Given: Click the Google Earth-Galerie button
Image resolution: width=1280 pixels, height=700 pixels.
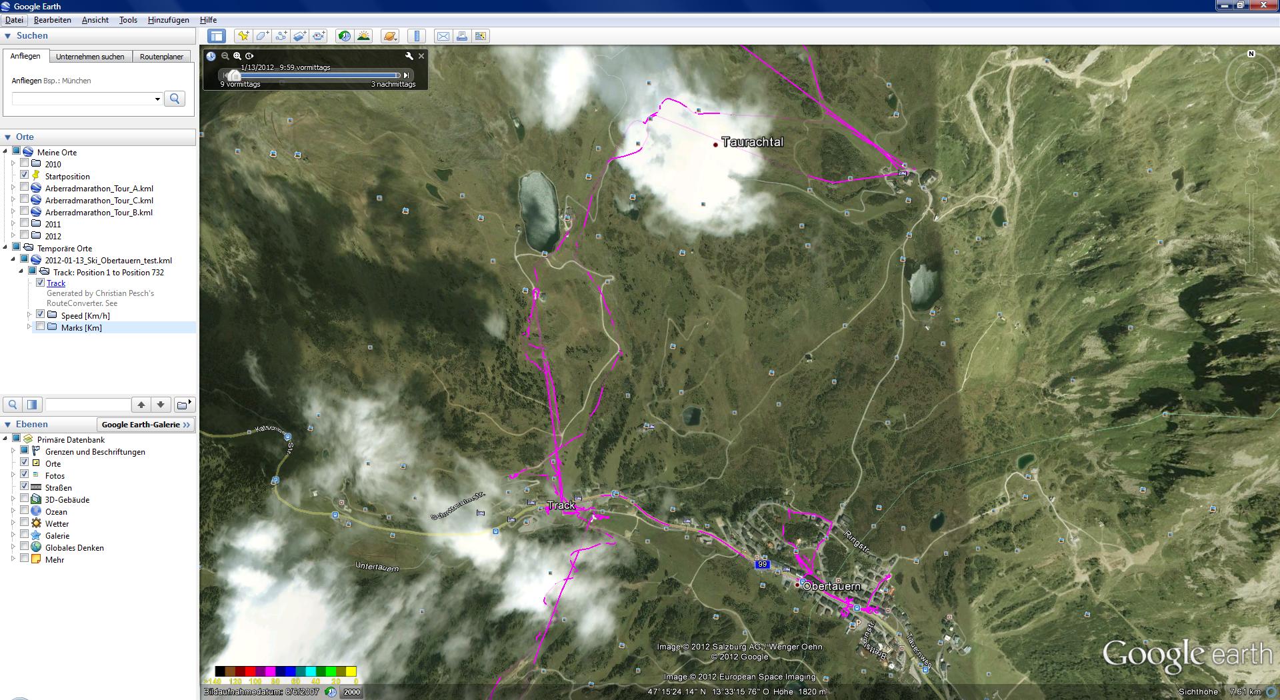Looking at the screenshot, I should (x=145, y=425).
